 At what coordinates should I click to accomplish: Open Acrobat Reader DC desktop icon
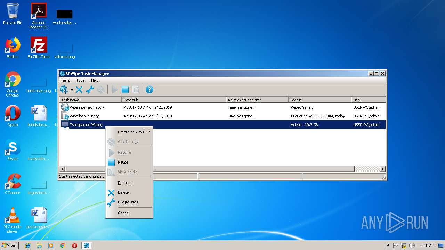pyautogui.click(x=39, y=16)
